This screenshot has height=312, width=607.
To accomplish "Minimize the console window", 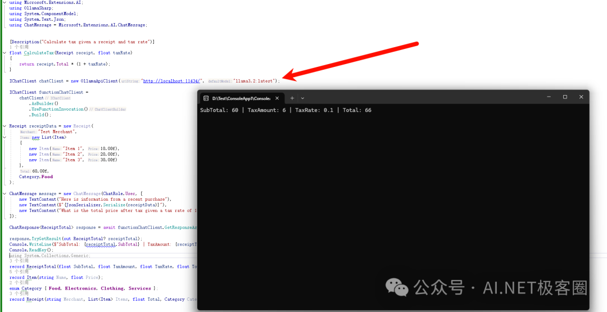I will [x=549, y=97].
